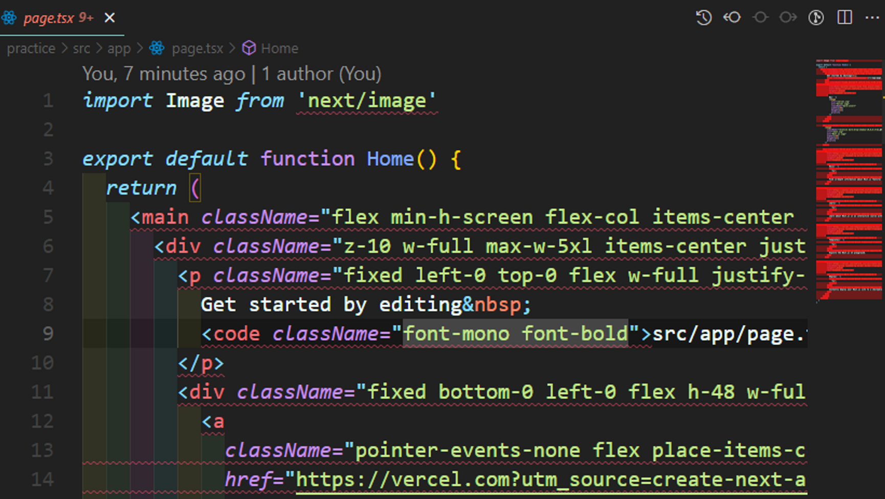The width and height of the screenshot is (885, 499).
Task: Click the 9+ problems badge on the tab
Action: (x=85, y=16)
